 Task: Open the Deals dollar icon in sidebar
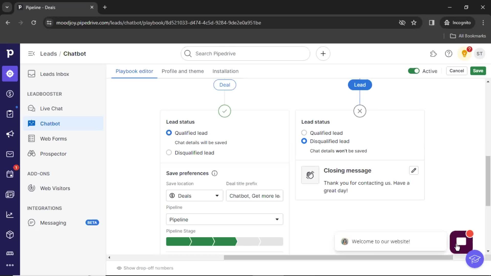coord(10,94)
